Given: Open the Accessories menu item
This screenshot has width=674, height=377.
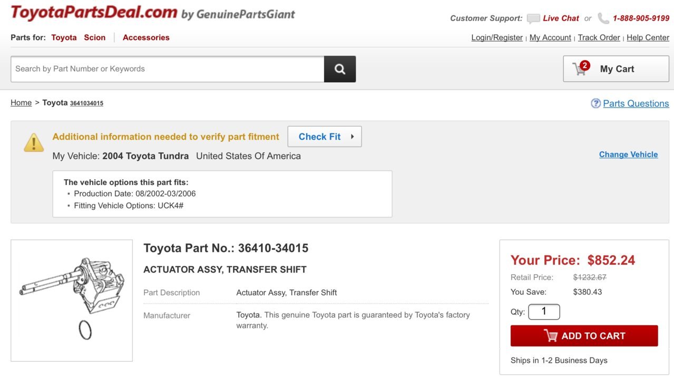Looking at the screenshot, I should (146, 37).
